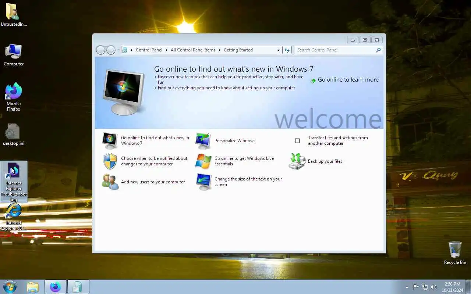Click the Personalize Windows icon
Image resolution: width=471 pixels, height=294 pixels.
tap(203, 141)
